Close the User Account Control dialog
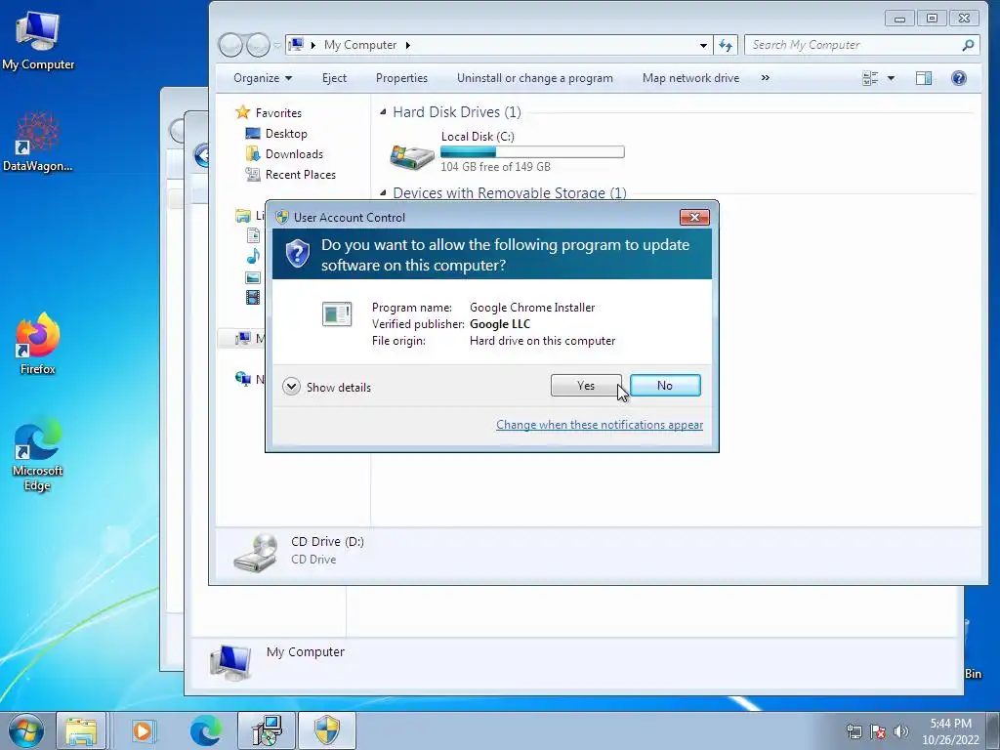This screenshot has width=1000, height=750. (694, 217)
